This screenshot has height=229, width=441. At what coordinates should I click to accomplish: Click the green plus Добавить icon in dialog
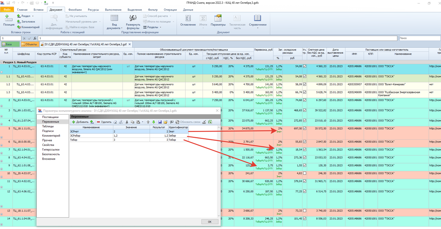coord(73,122)
